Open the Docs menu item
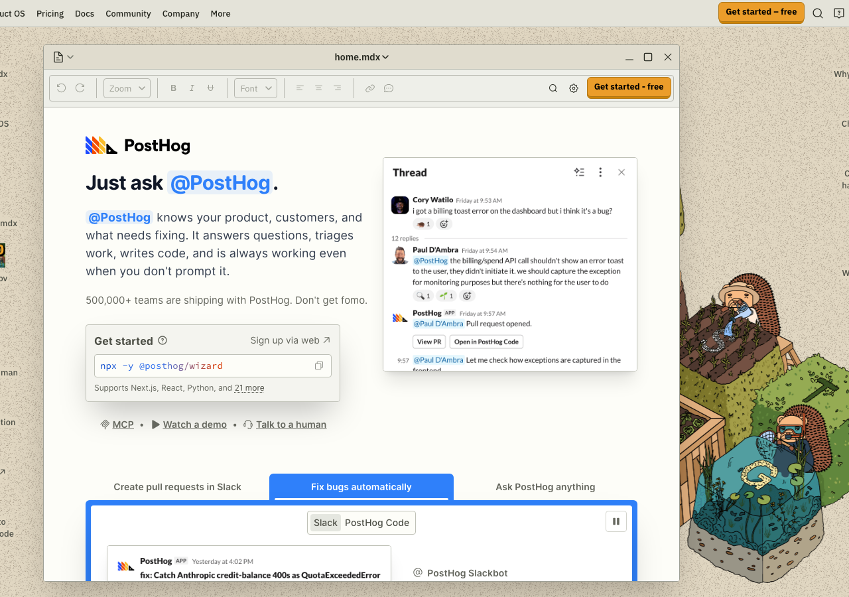 (x=84, y=13)
